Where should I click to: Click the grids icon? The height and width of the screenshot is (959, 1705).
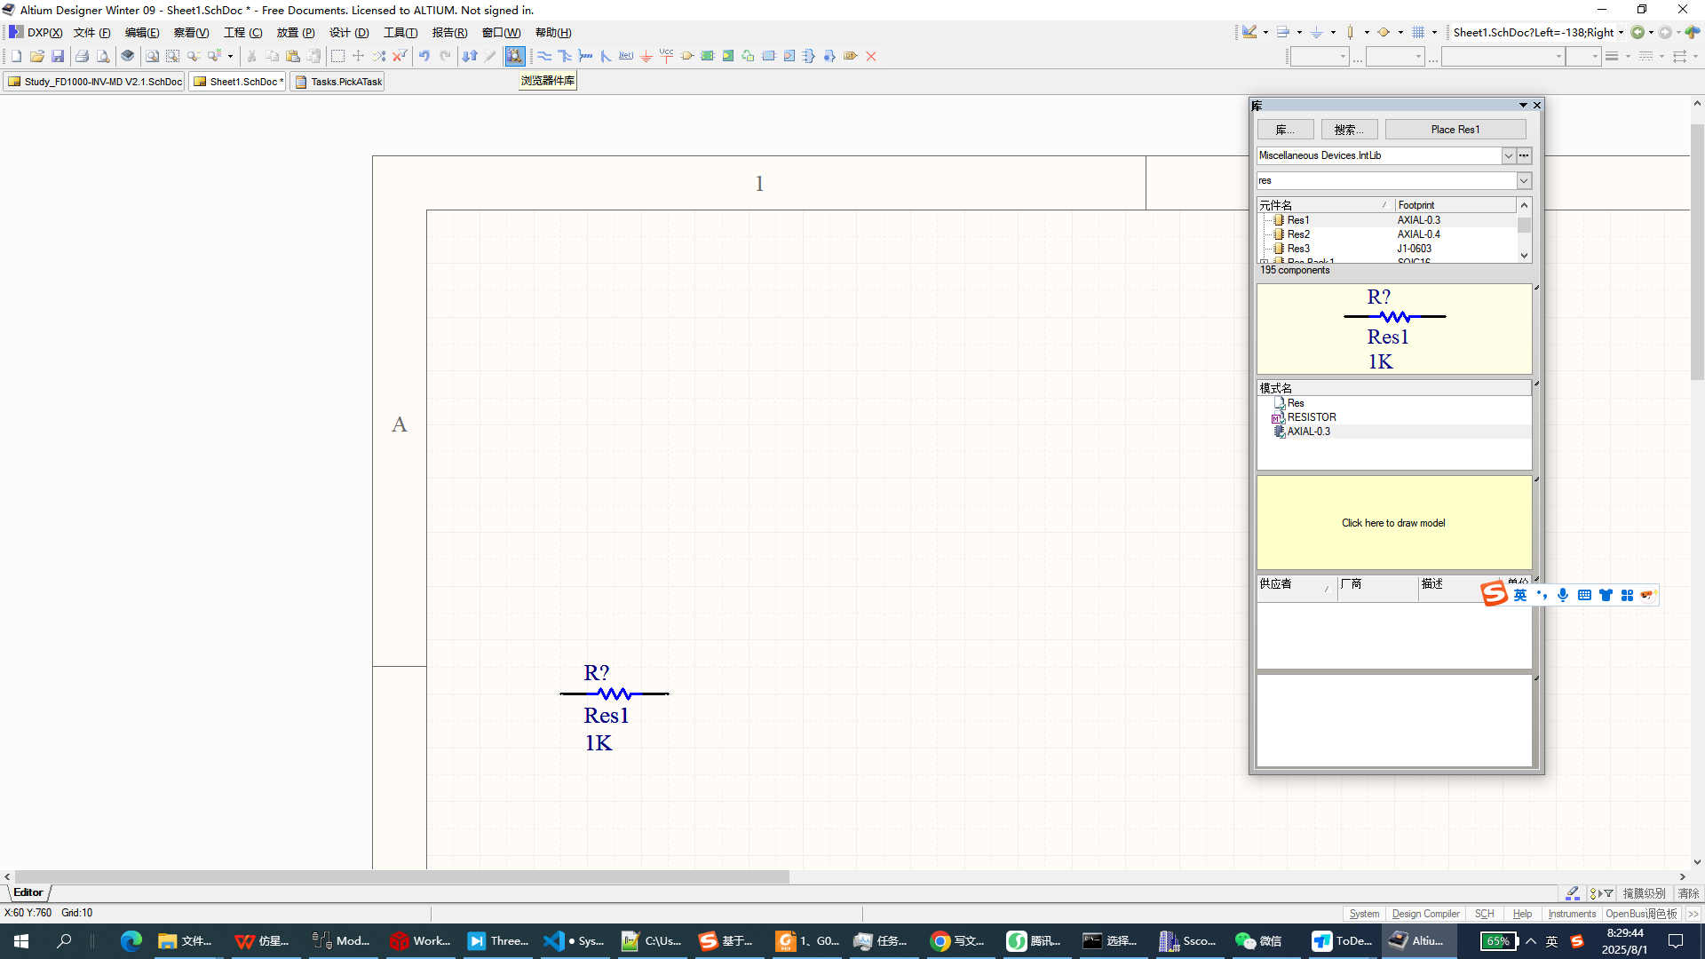[x=1418, y=32]
